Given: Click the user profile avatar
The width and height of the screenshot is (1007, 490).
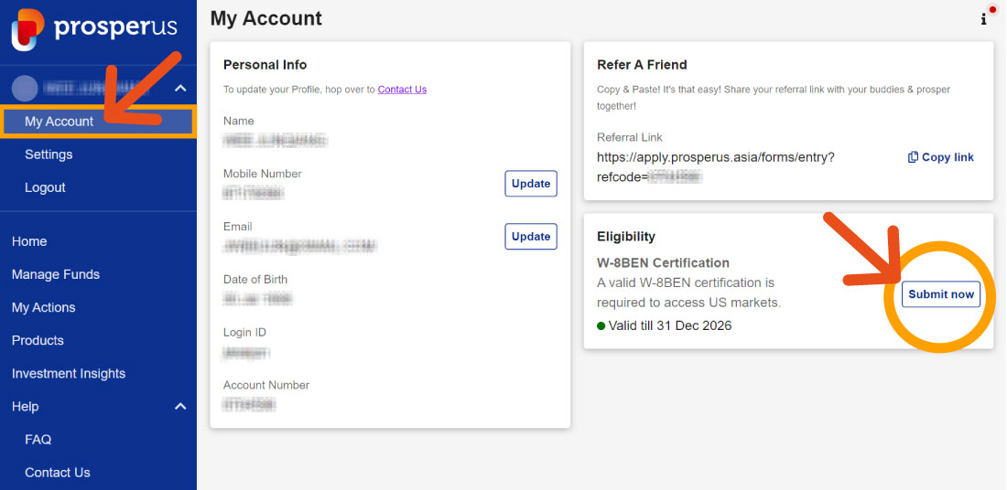Looking at the screenshot, I should pos(26,88).
